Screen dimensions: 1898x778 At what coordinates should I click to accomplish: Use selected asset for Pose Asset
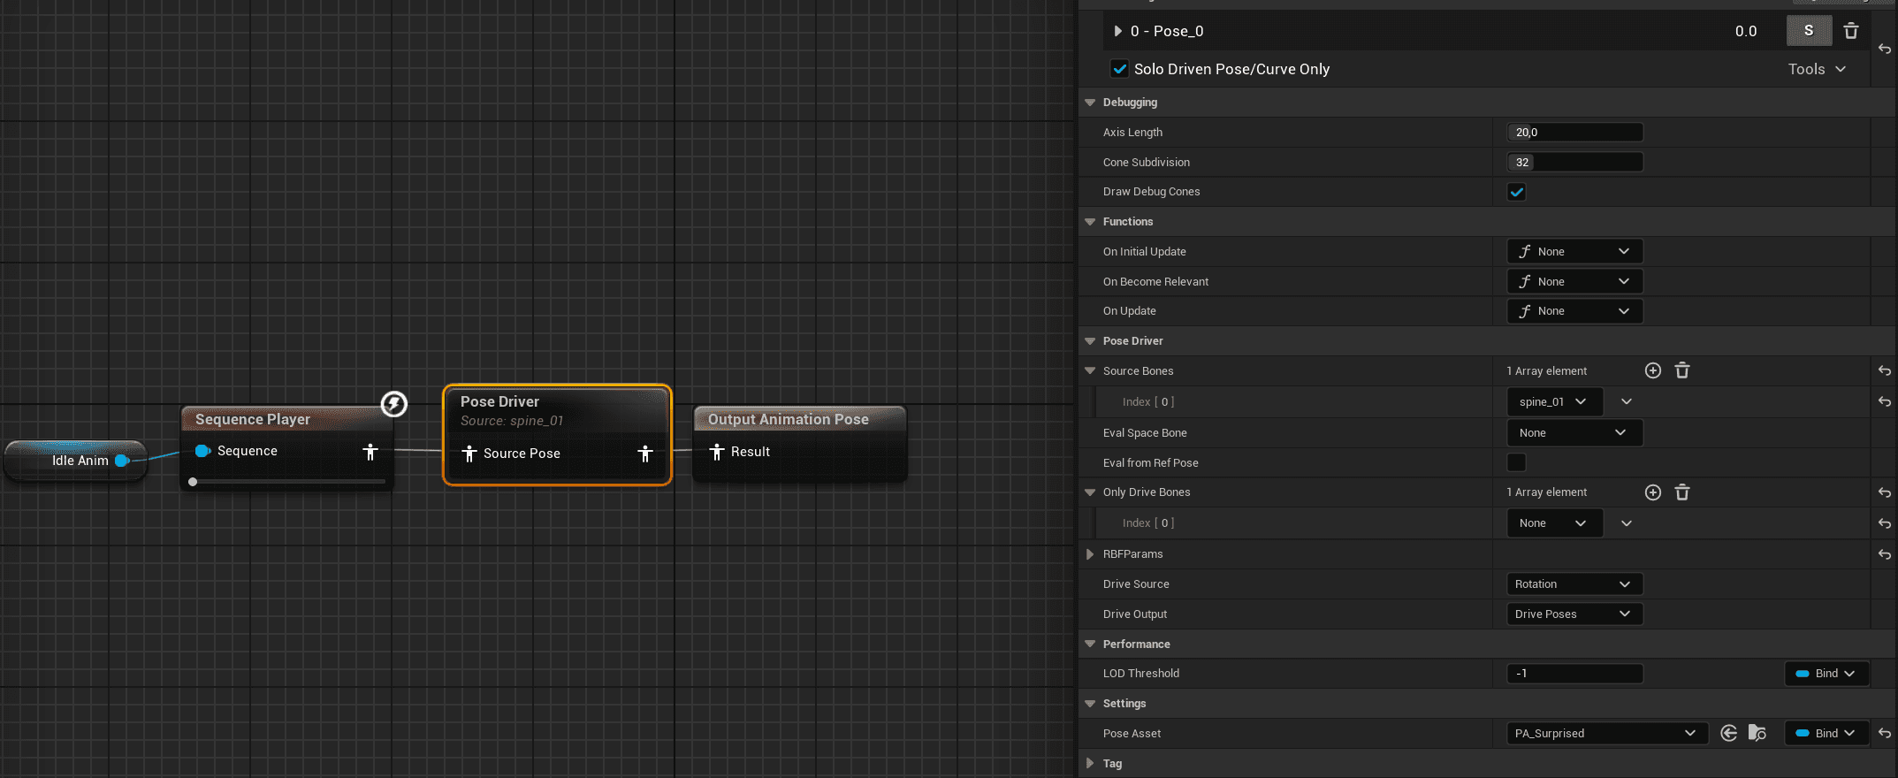click(x=1728, y=734)
